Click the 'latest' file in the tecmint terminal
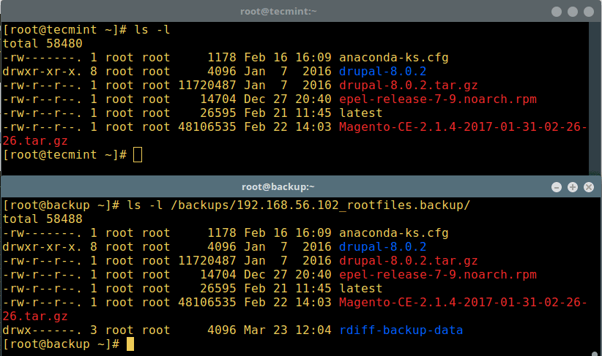 (360, 113)
